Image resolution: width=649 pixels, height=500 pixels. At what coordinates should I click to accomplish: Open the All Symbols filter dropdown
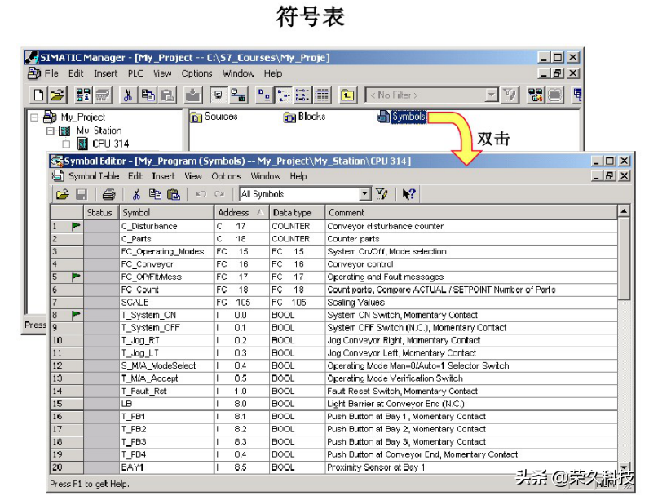click(x=364, y=194)
